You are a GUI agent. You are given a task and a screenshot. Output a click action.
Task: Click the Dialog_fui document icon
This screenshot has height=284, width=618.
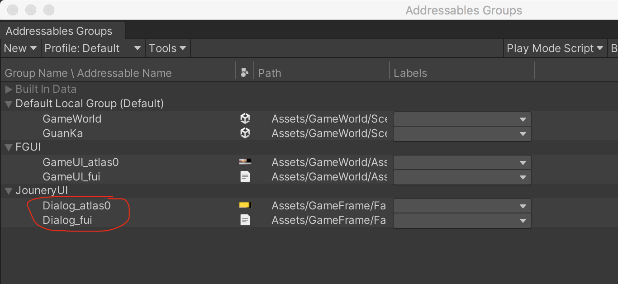point(245,220)
